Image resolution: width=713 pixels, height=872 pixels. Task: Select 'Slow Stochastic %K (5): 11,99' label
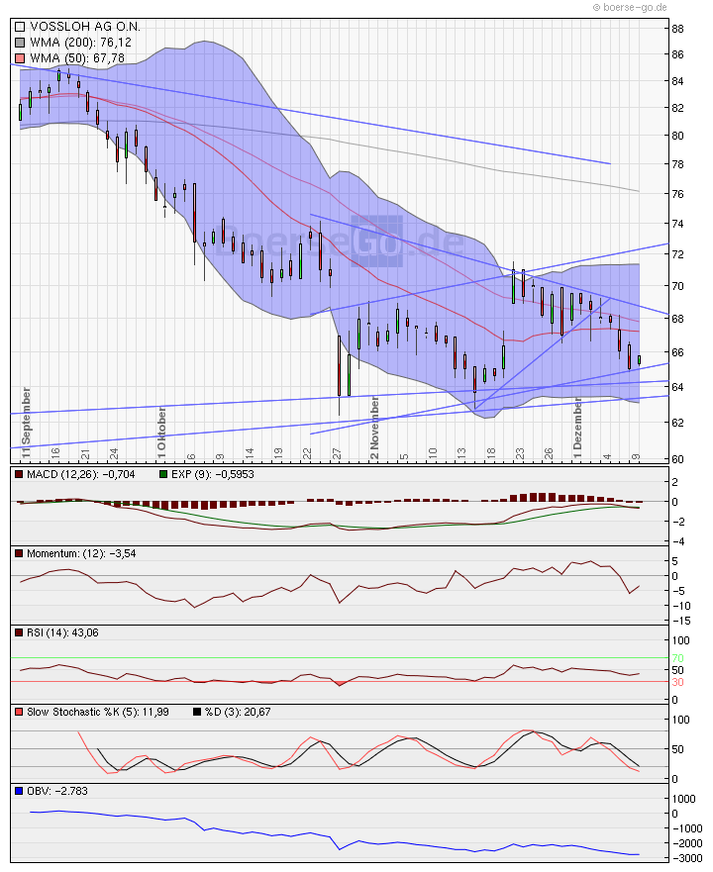pos(97,712)
